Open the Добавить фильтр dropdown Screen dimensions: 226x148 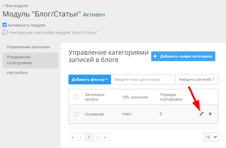pyautogui.click(x=89, y=80)
